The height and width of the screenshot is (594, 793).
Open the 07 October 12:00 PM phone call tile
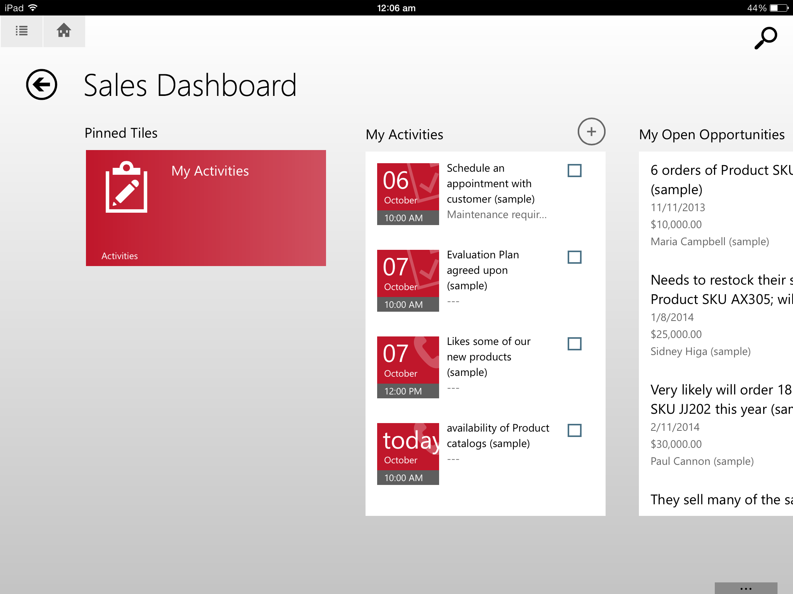pos(408,367)
